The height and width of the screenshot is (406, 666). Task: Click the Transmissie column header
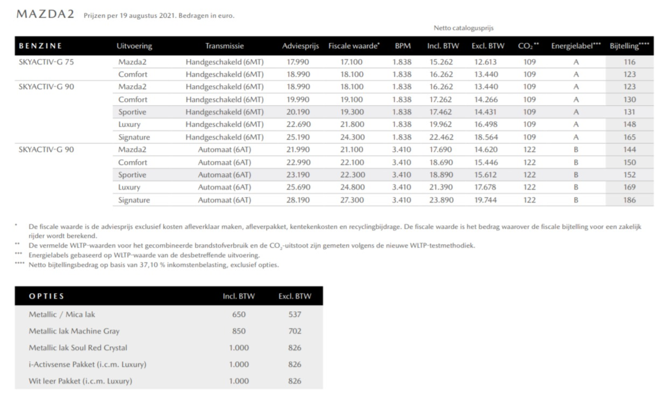tap(224, 46)
